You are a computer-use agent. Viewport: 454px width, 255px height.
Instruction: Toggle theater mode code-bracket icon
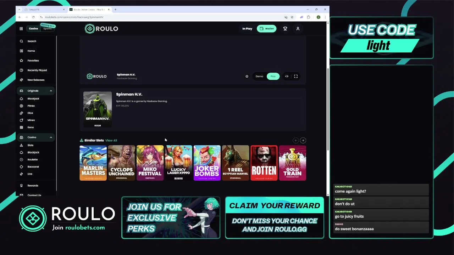point(287,76)
